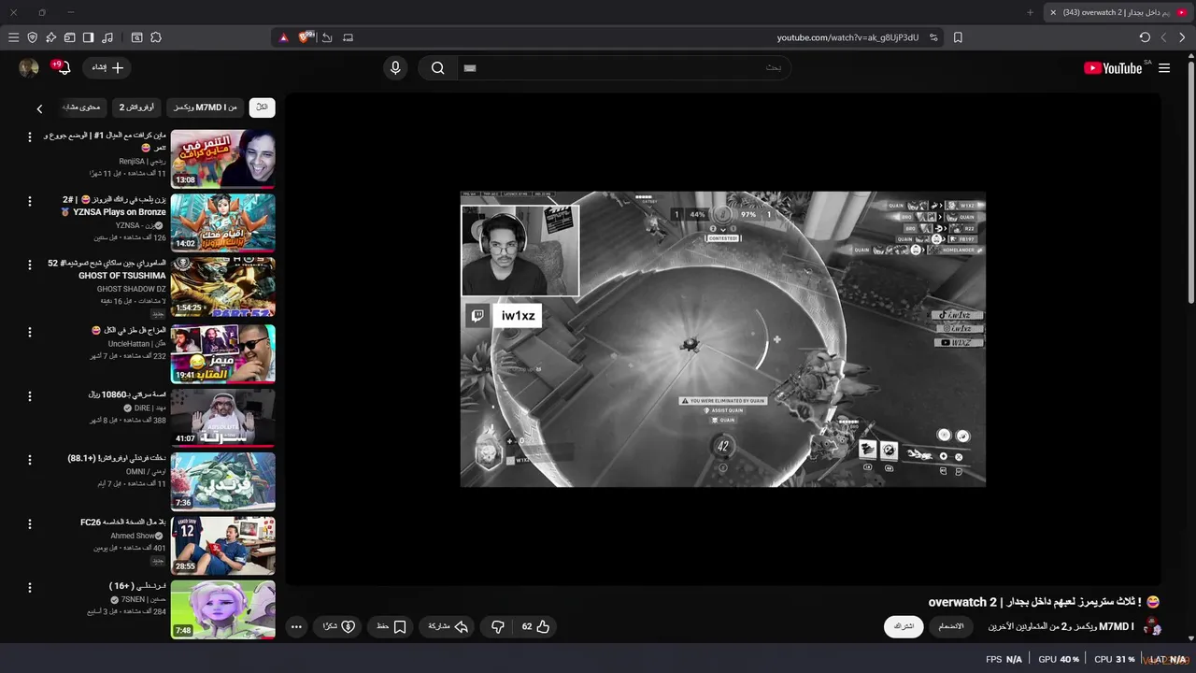
Task: Save the video via 'حفظ' button
Action: [392, 626]
